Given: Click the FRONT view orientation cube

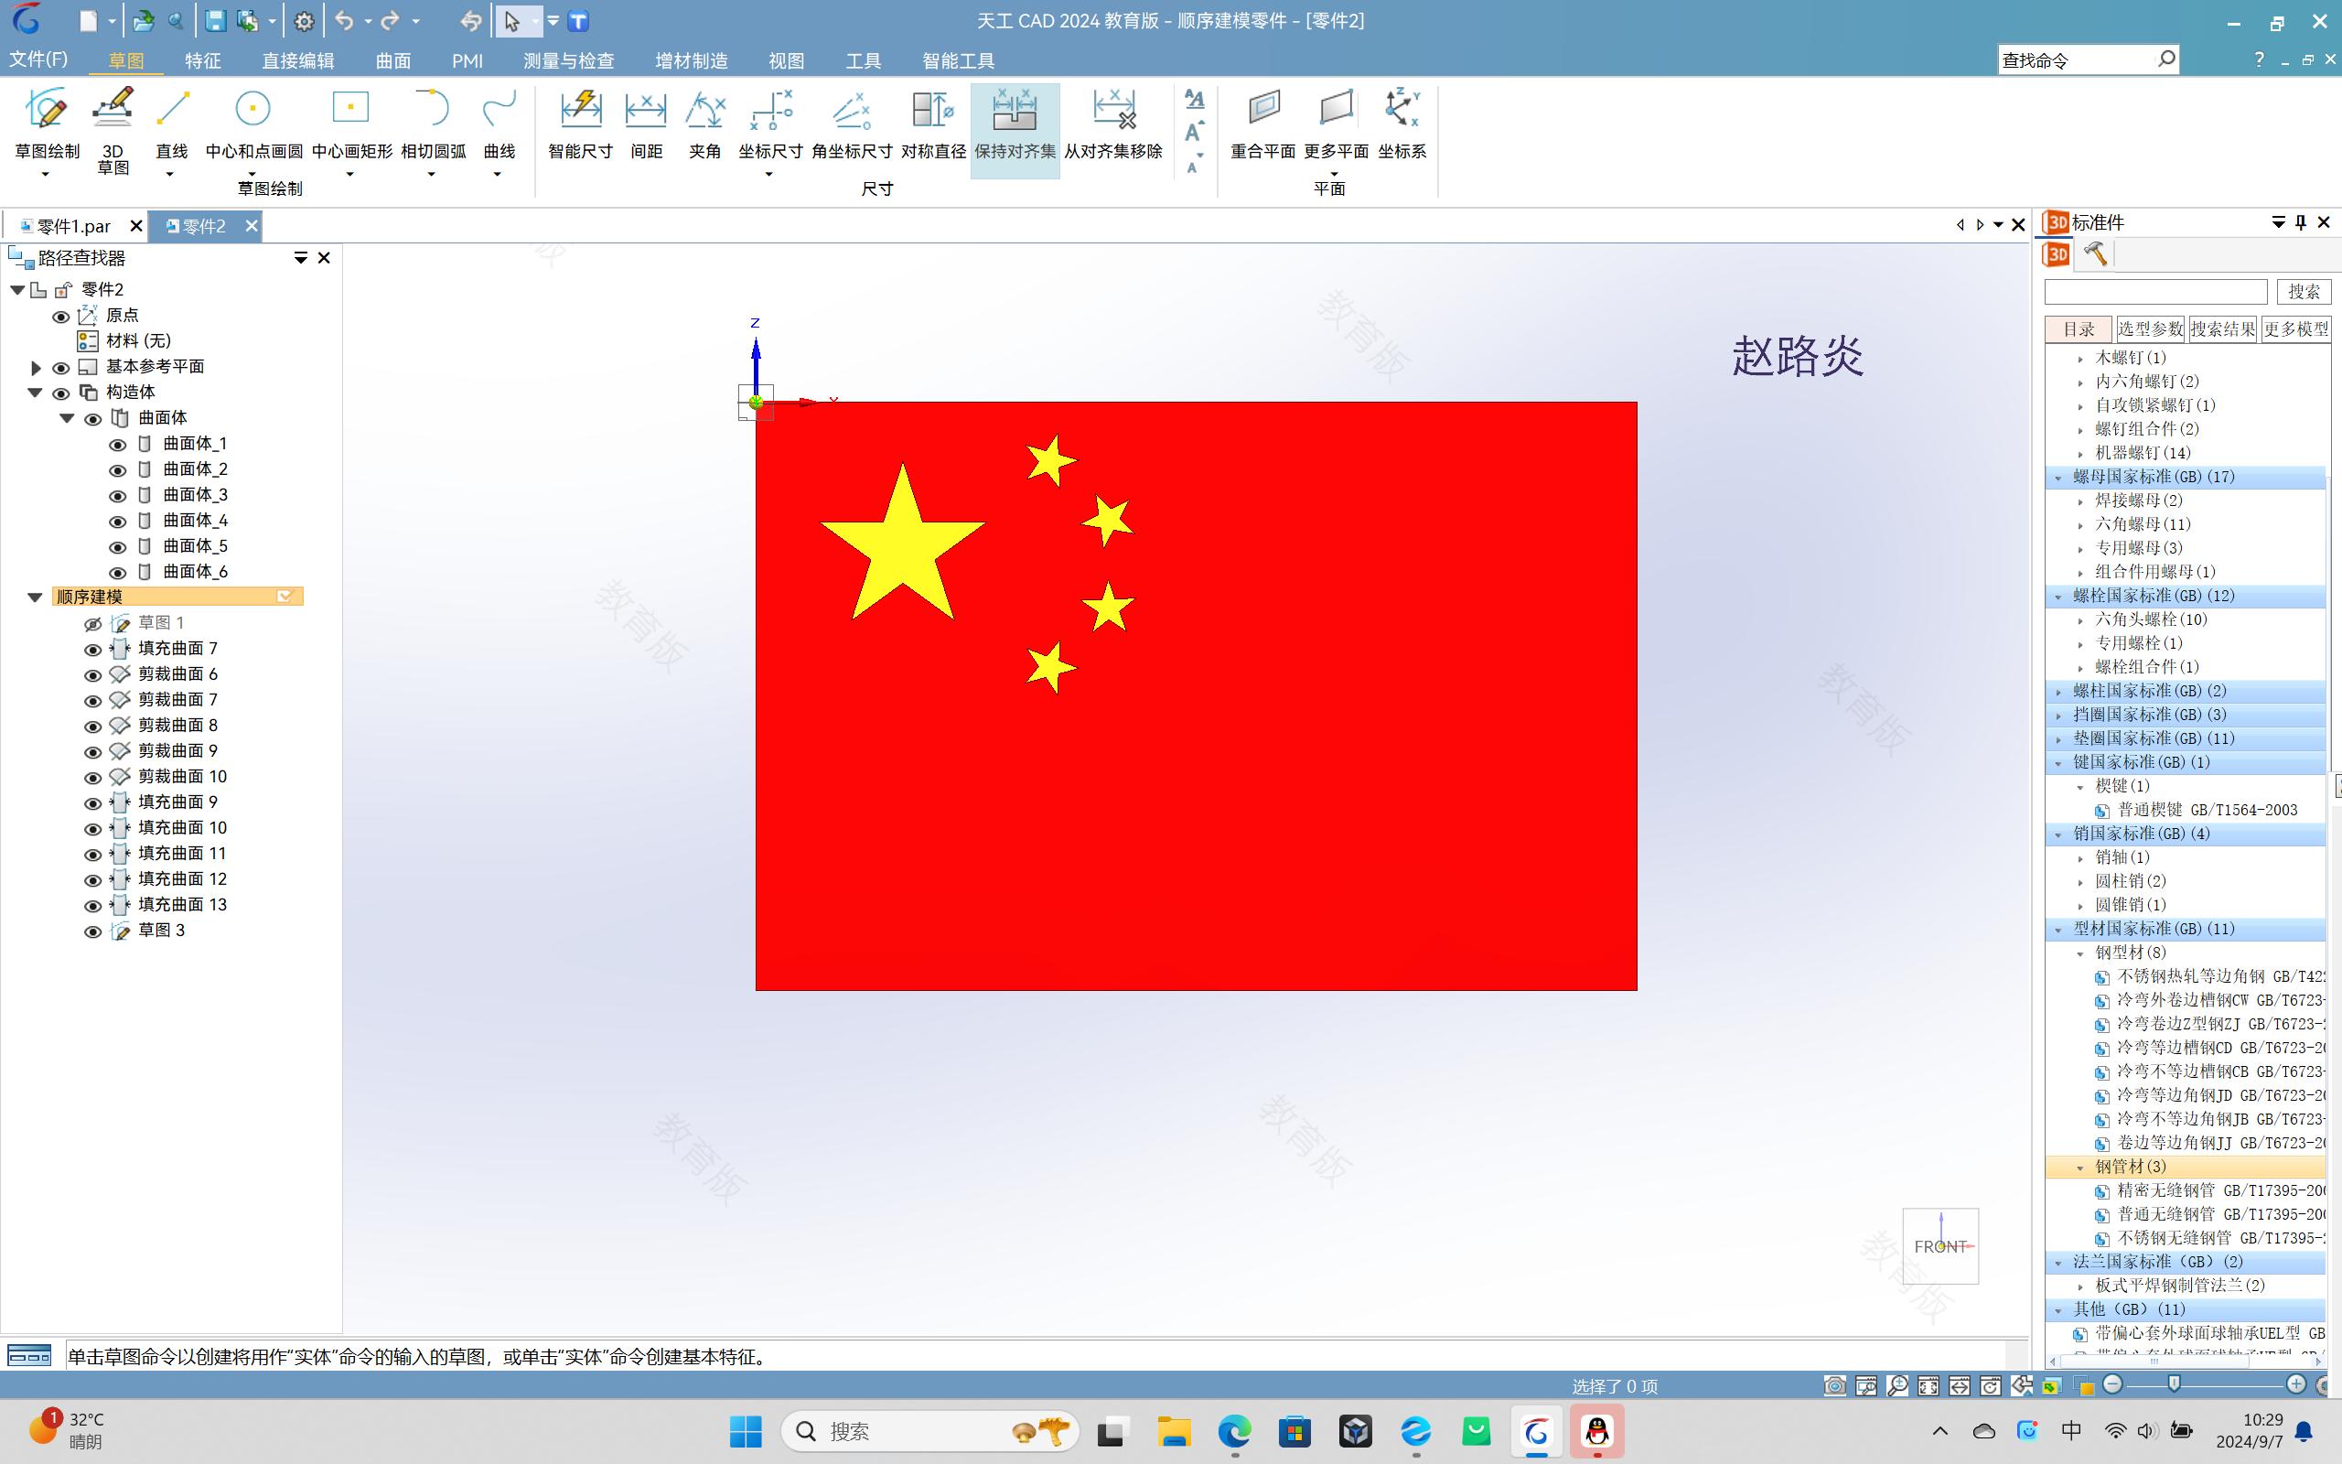Looking at the screenshot, I should pos(1939,1245).
